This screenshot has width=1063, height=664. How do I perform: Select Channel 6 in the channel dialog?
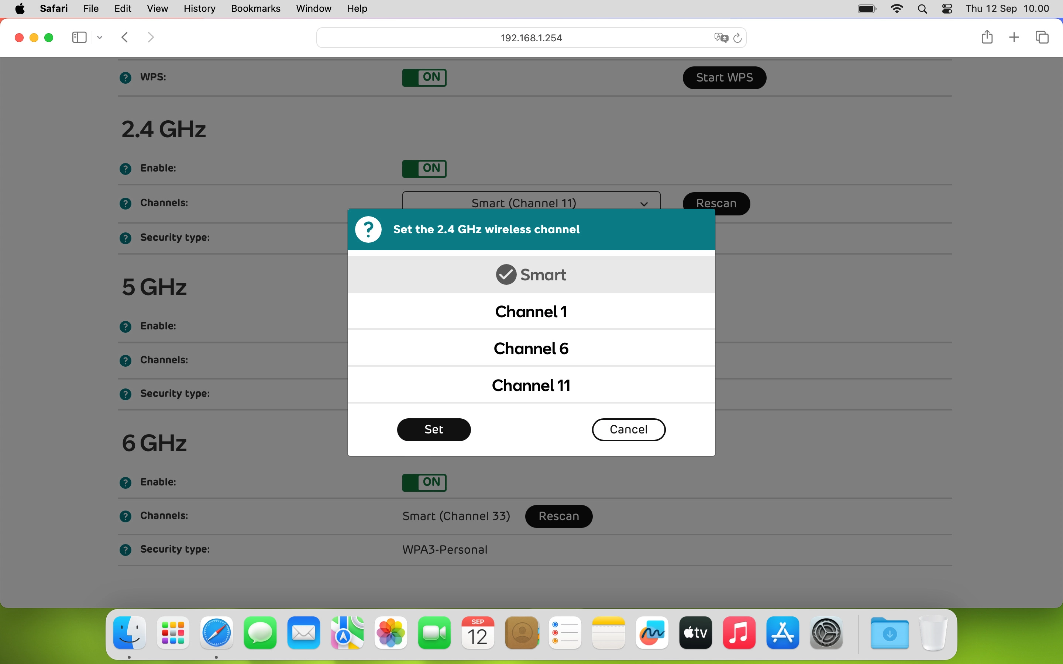(x=531, y=348)
